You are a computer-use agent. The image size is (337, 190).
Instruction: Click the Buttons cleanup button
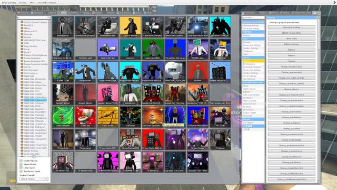tap(291, 55)
